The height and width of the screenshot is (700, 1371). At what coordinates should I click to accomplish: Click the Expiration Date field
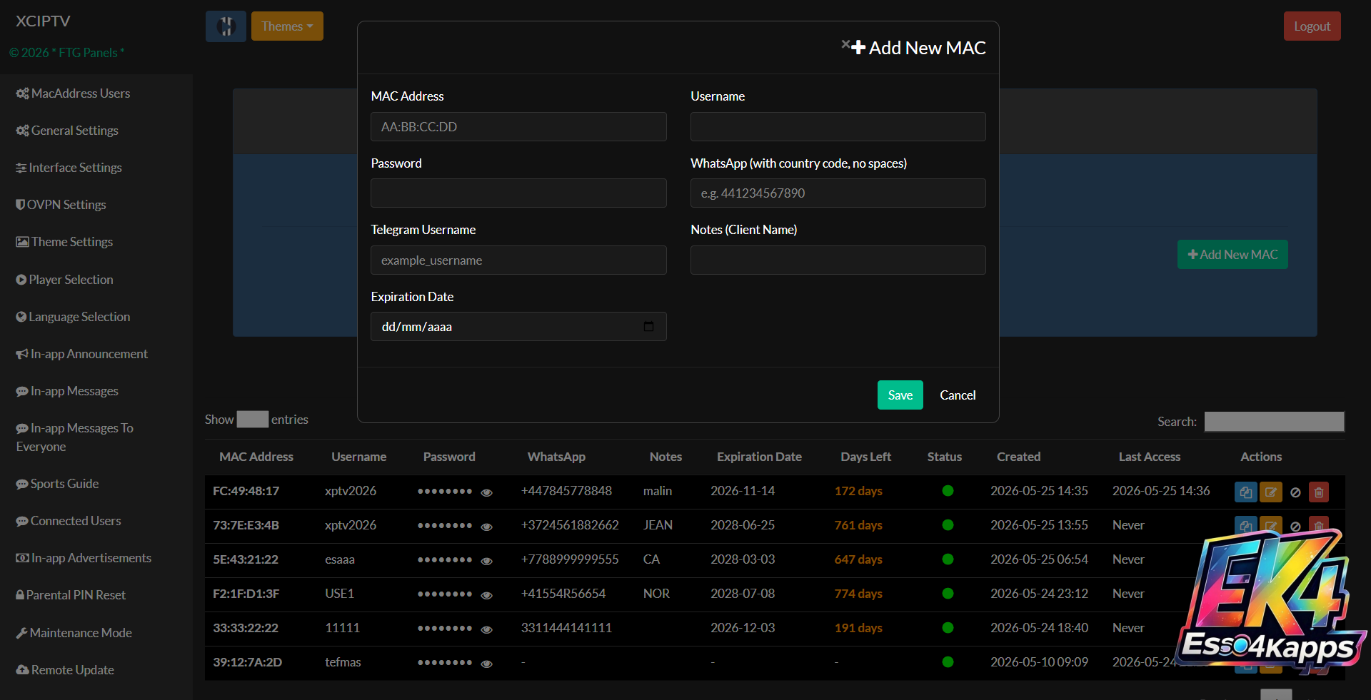pyautogui.click(x=518, y=327)
